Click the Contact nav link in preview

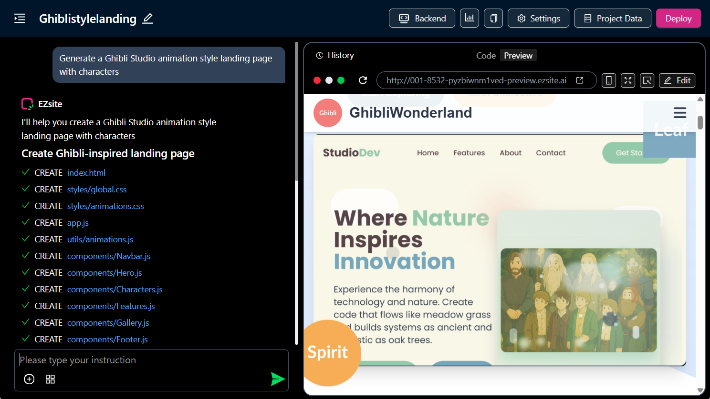551,153
